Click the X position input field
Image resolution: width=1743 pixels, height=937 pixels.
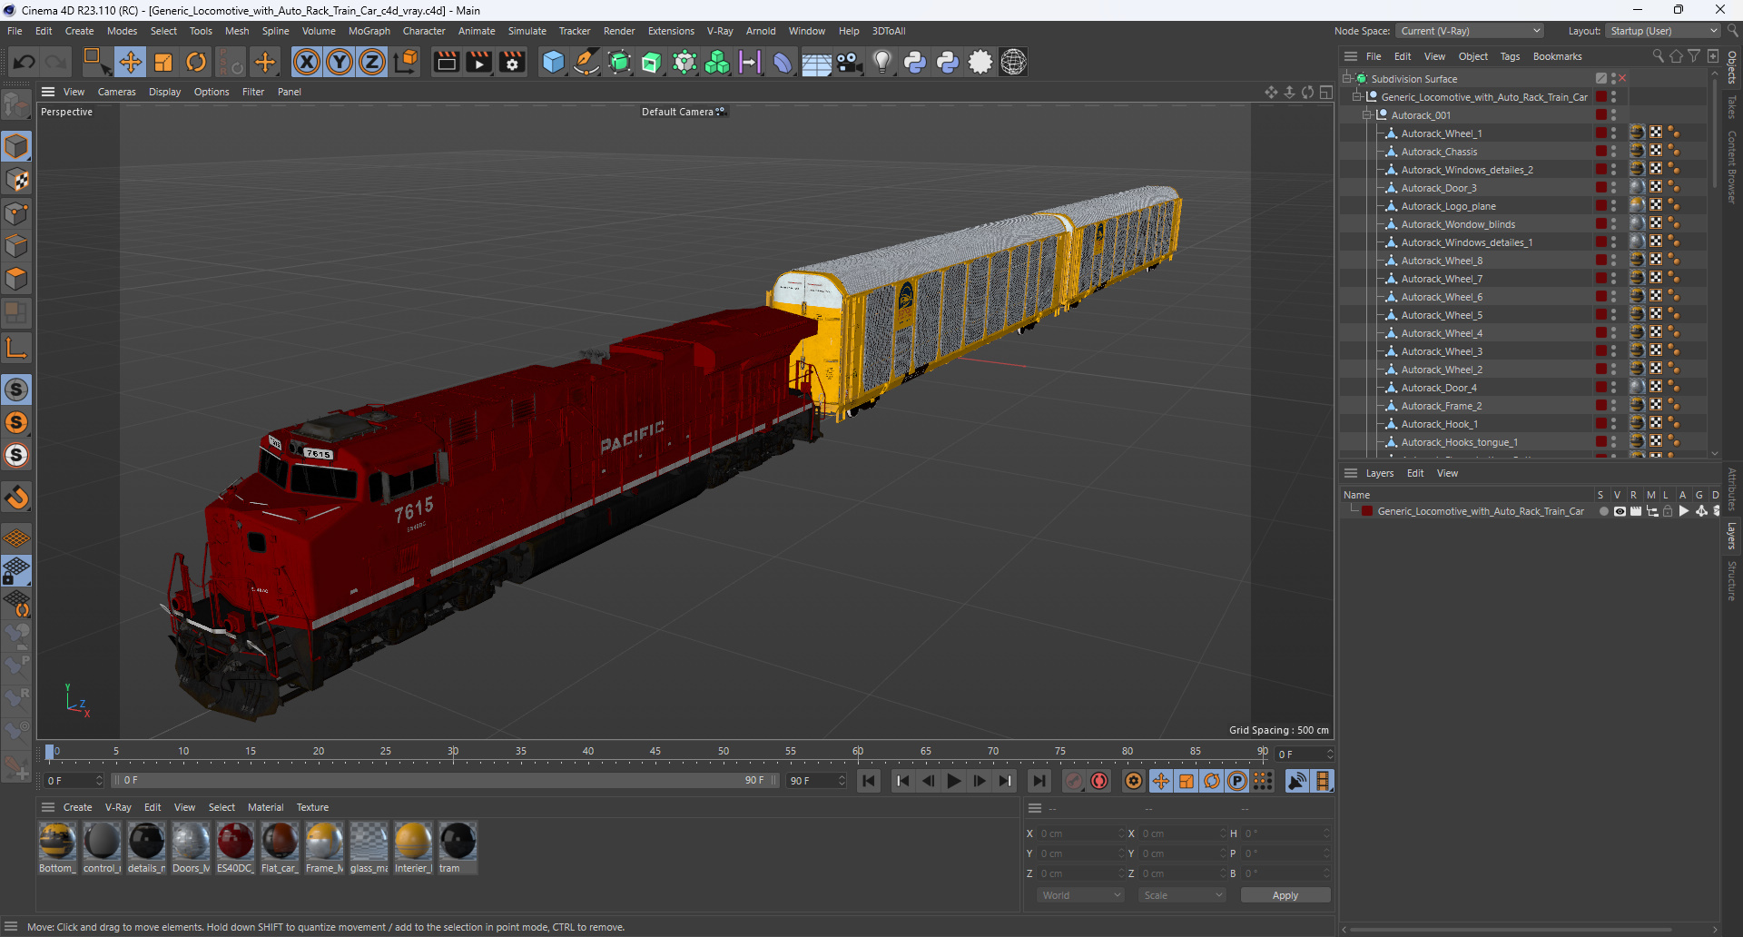pyautogui.click(x=1079, y=833)
